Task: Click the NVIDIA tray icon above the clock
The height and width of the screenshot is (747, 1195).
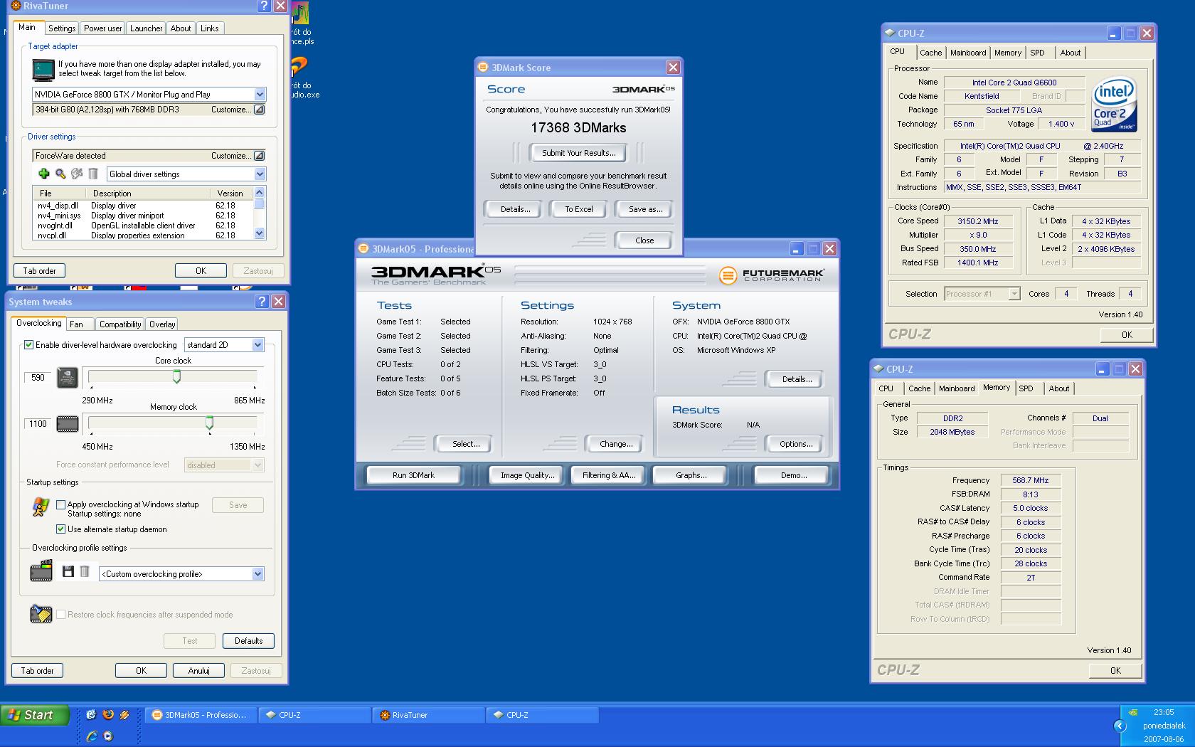Action: pos(1133,712)
